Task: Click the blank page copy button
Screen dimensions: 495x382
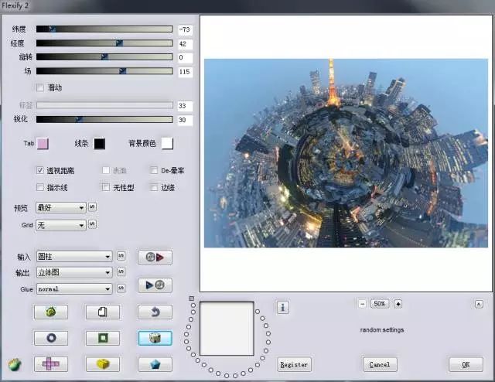Action: (x=103, y=312)
